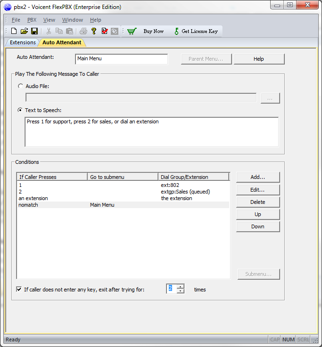Open the PBX menu
322x347 pixels.
[x=32, y=20]
